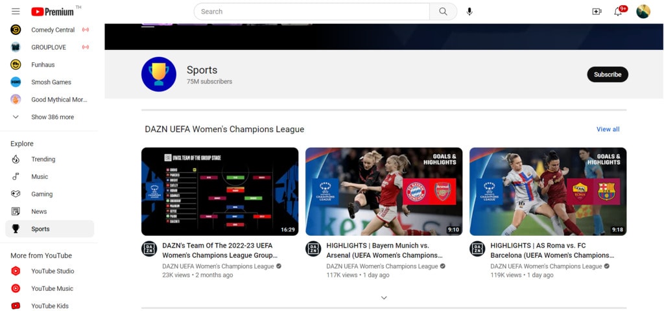Open GROUPLOVE subscription
This screenshot has width=664, height=311.
[x=49, y=47]
